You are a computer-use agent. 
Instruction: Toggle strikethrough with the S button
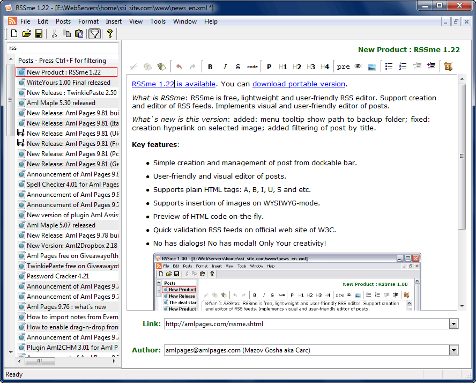(238, 67)
